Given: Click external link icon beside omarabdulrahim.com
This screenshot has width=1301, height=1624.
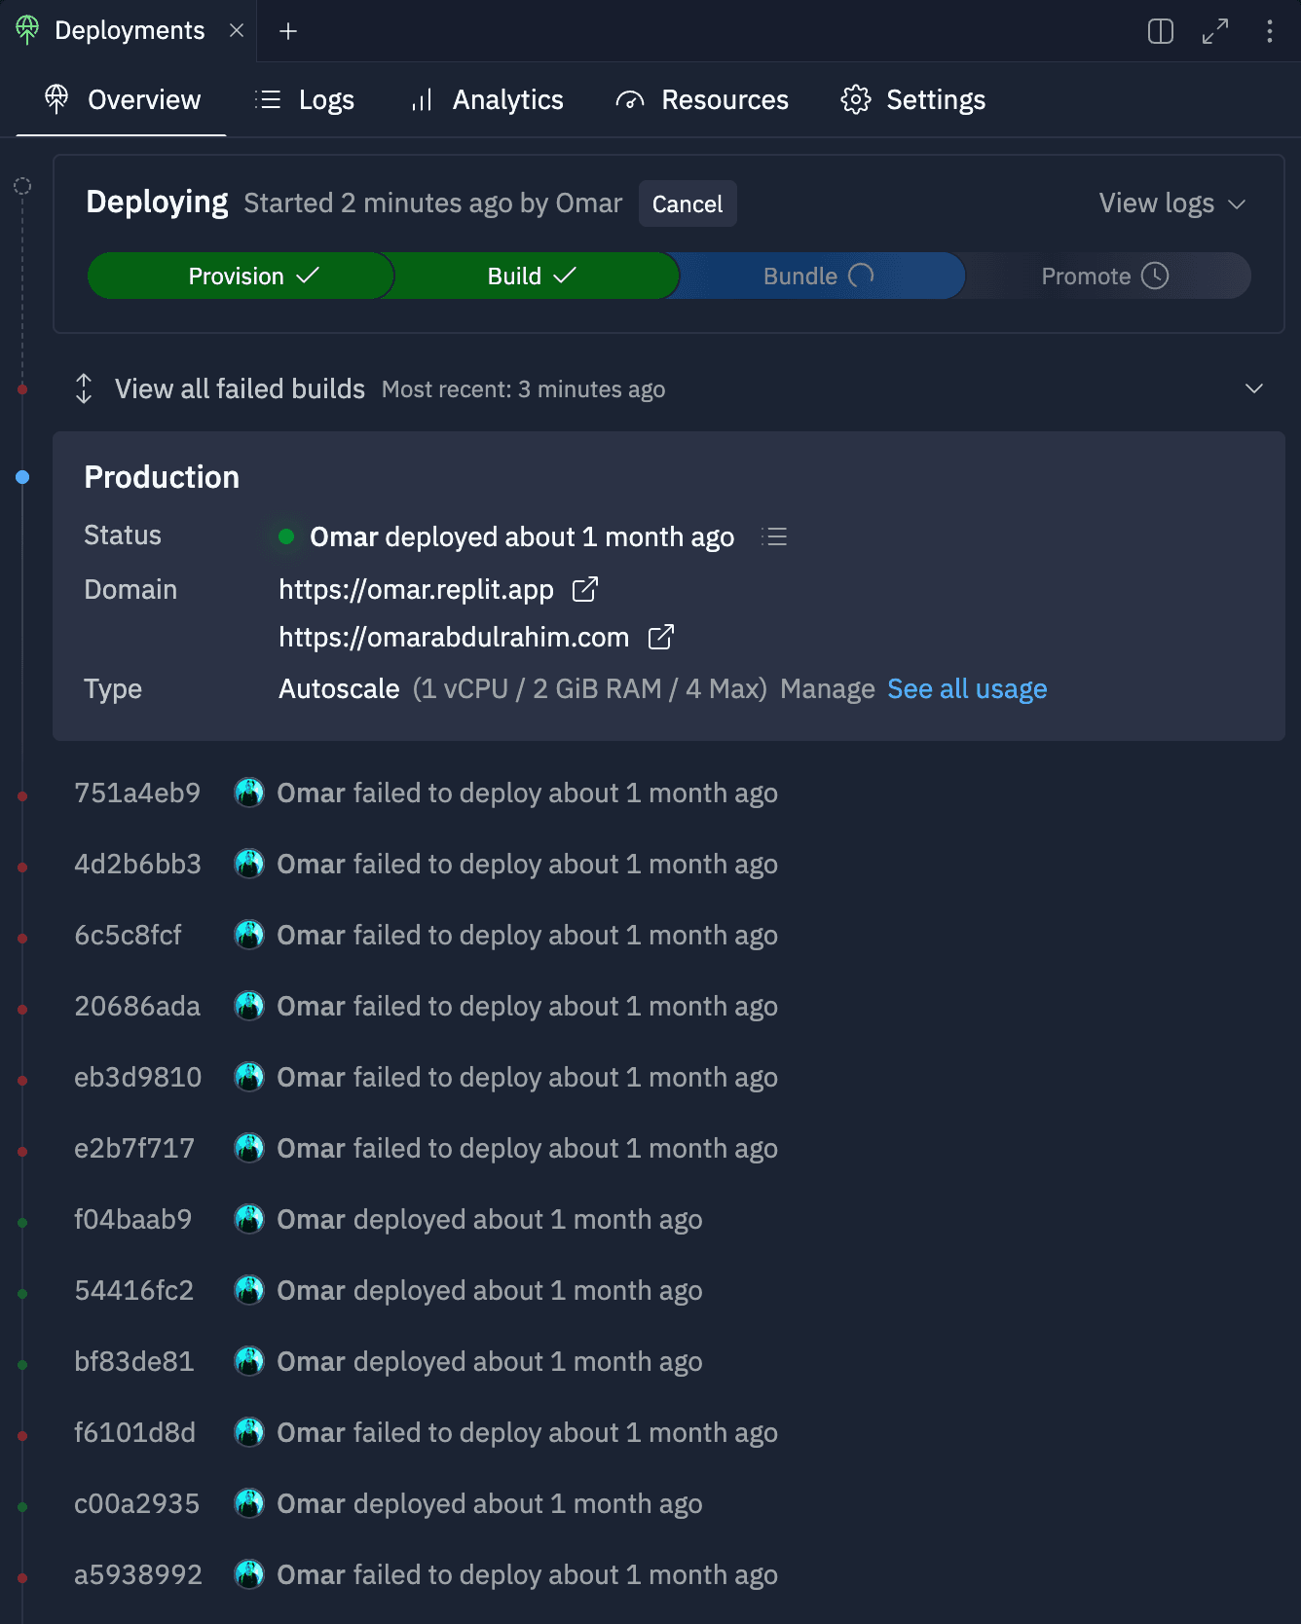Looking at the screenshot, I should coord(661,637).
